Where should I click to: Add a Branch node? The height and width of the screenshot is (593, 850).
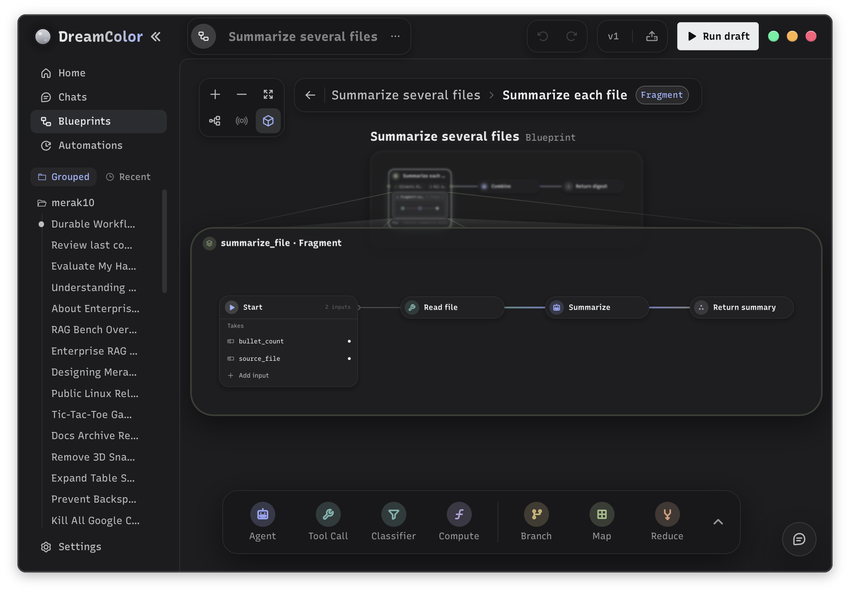click(537, 521)
